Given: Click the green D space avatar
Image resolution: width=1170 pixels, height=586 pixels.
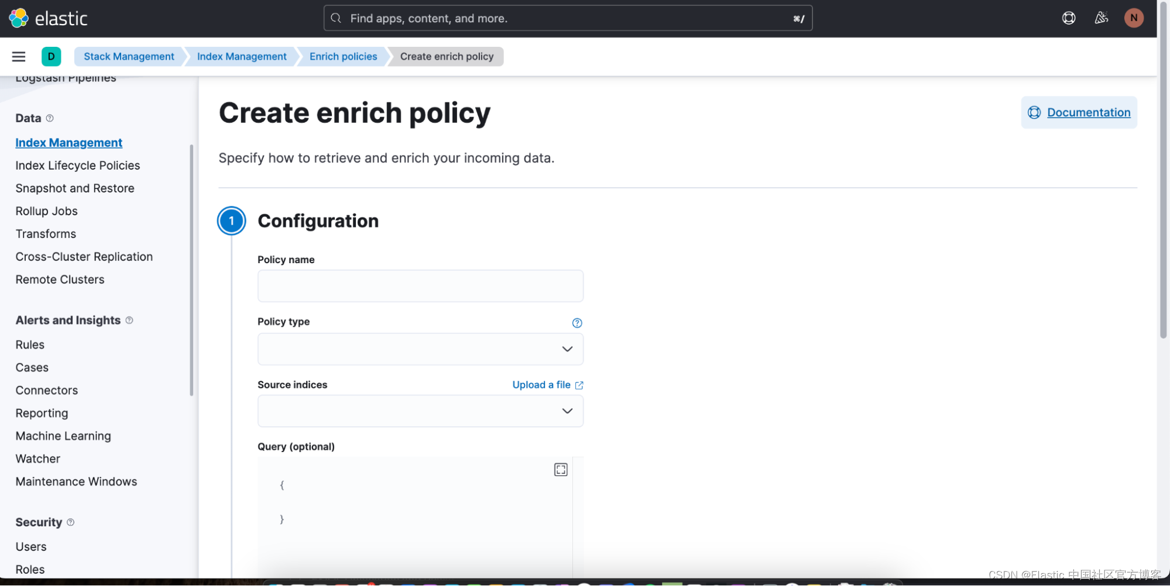Looking at the screenshot, I should coord(52,56).
